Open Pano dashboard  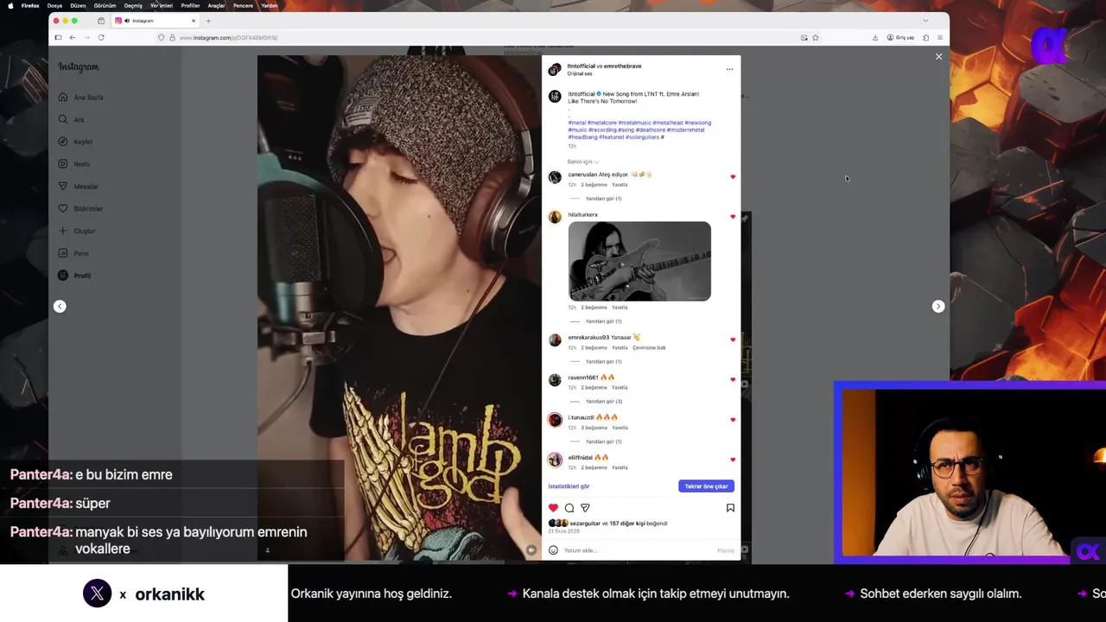74,253
